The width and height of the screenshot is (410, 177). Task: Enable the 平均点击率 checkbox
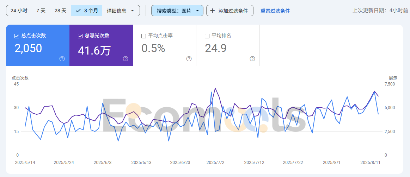pyautogui.click(x=143, y=36)
